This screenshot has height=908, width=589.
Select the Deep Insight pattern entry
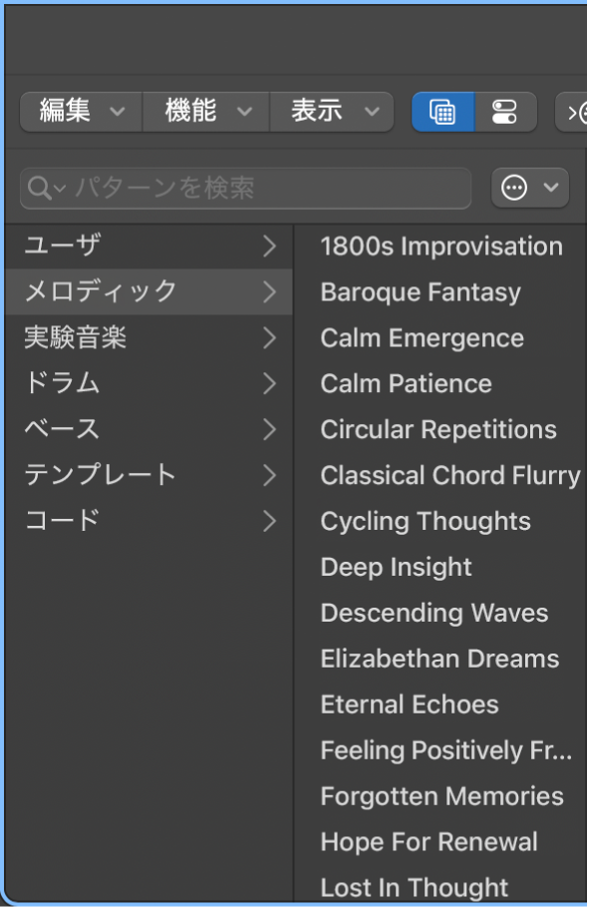[x=395, y=567]
